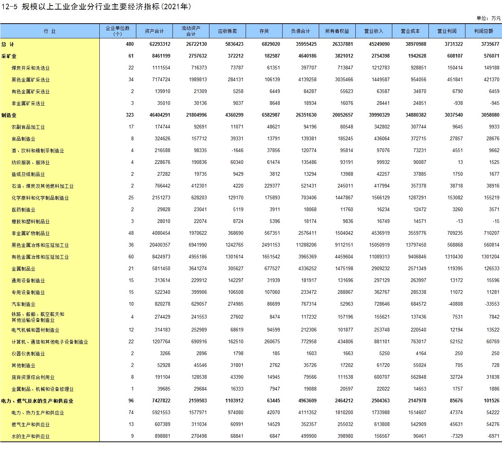Click the 汽车制造业 row label

pos(23,304)
